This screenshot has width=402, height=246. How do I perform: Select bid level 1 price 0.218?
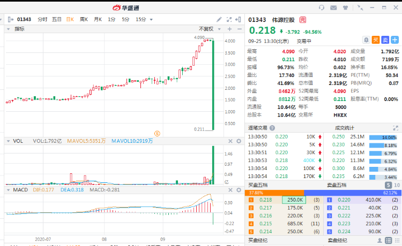click(x=266, y=199)
